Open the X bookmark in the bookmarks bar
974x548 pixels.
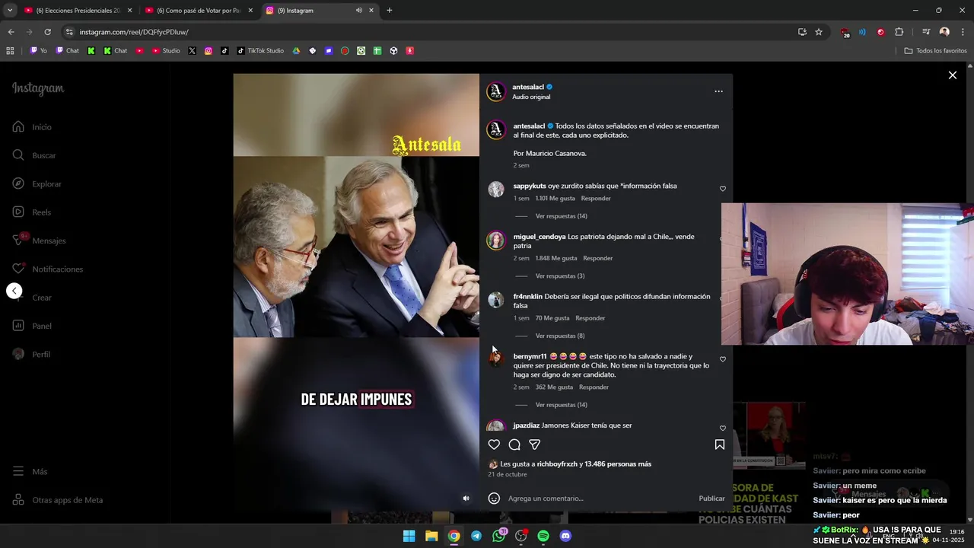click(x=192, y=51)
